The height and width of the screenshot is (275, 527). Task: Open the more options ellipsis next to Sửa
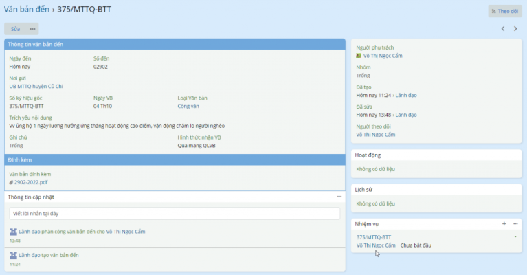click(32, 29)
